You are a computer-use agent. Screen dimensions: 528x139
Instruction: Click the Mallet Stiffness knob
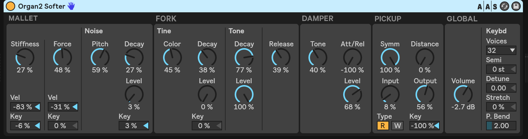(x=25, y=58)
